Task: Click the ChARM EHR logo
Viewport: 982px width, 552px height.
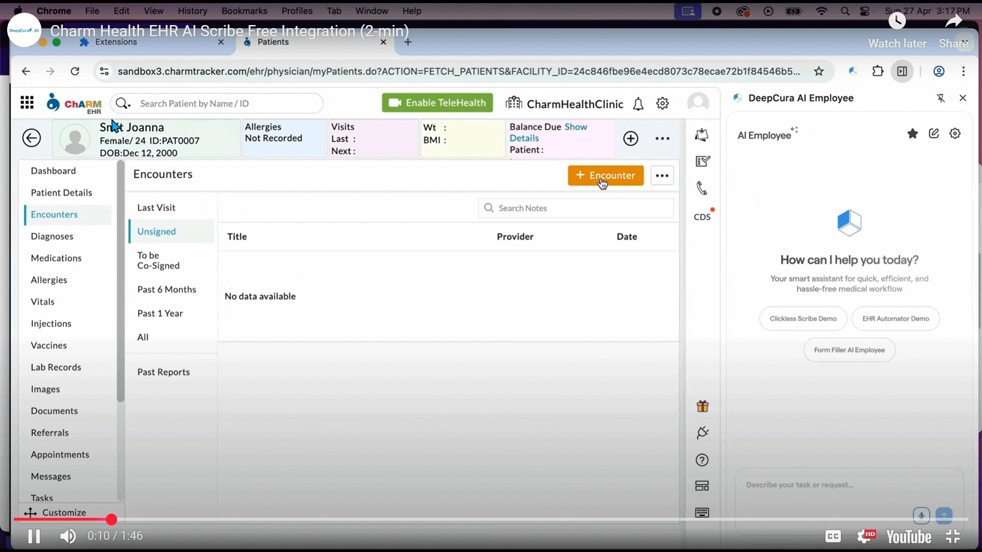Action: click(74, 103)
